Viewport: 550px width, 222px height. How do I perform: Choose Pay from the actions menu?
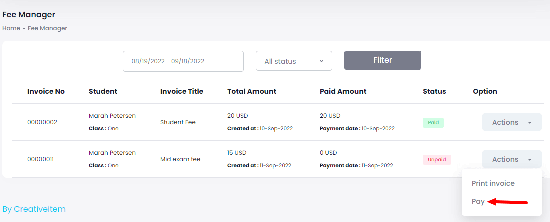coord(478,201)
